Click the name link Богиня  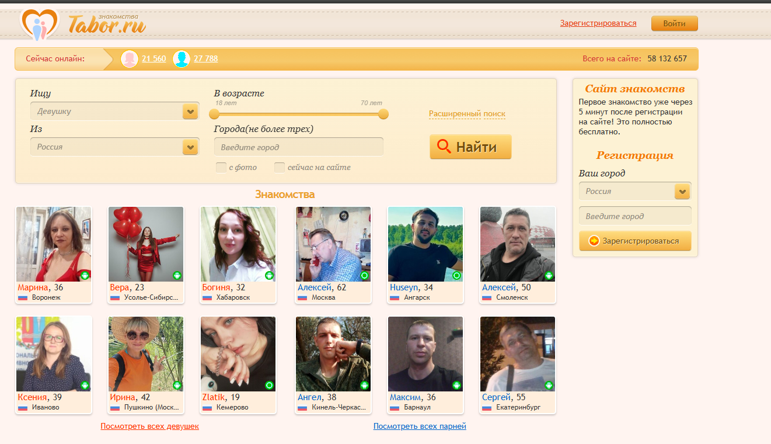pos(217,287)
